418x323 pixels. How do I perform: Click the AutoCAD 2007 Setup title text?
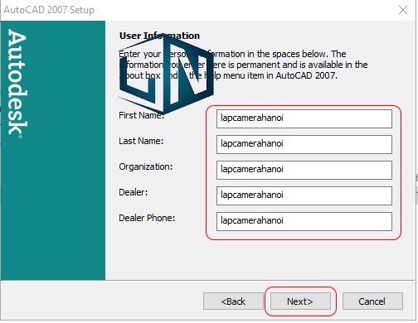pyautogui.click(x=49, y=10)
